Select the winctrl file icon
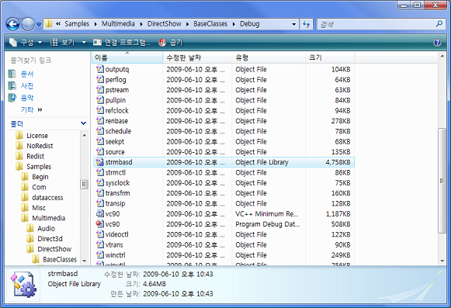This screenshot has height=308, width=451. pyautogui.click(x=100, y=255)
